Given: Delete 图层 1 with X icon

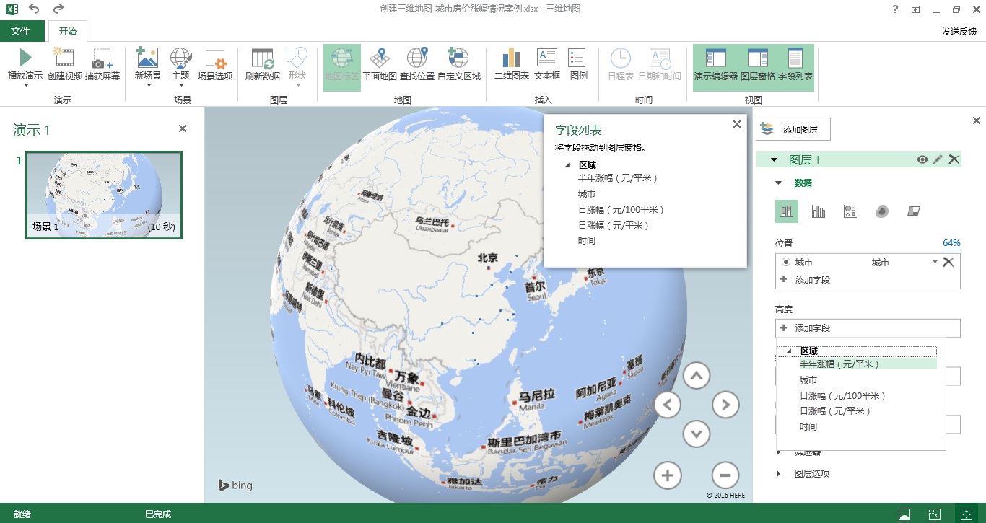Looking at the screenshot, I should coord(954,160).
